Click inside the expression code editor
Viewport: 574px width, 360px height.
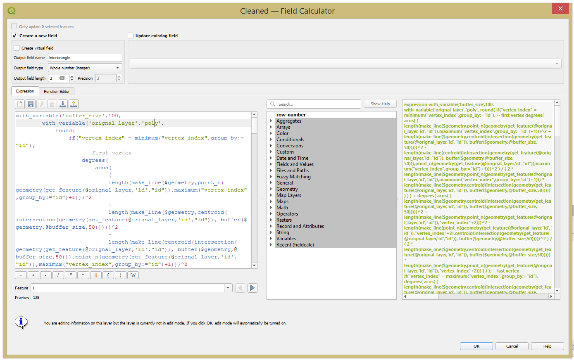coord(133,190)
